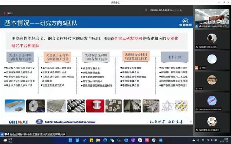
Task: Click the 有色金属材料制备加工 screen share label
Action: pos(36,134)
